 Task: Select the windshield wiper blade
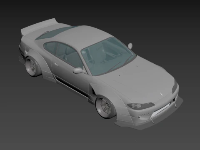(x=114, y=67)
